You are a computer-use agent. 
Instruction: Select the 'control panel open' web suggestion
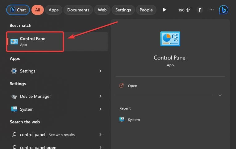click(57, 147)
